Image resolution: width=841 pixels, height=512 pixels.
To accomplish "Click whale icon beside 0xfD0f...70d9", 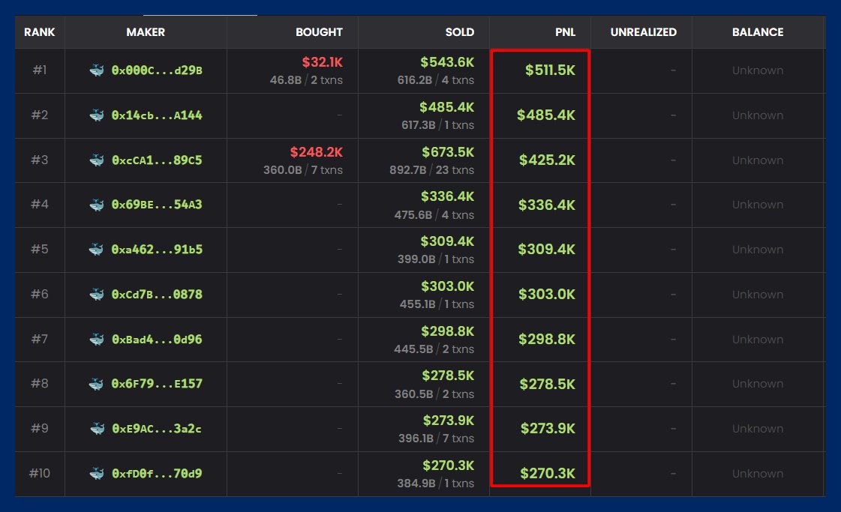I will click(x=97, y=474).
